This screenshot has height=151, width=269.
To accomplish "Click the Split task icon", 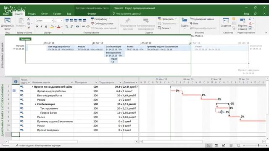I will point(77,26).
